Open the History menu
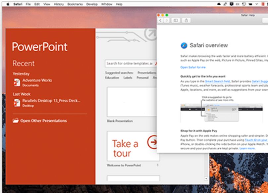 click(59, 4)
